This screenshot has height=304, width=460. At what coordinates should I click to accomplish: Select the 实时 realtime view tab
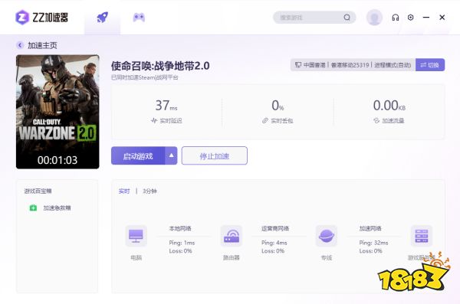(124, 191)
